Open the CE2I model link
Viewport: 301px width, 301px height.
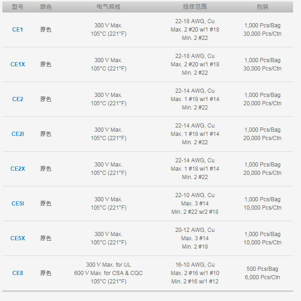18,134
